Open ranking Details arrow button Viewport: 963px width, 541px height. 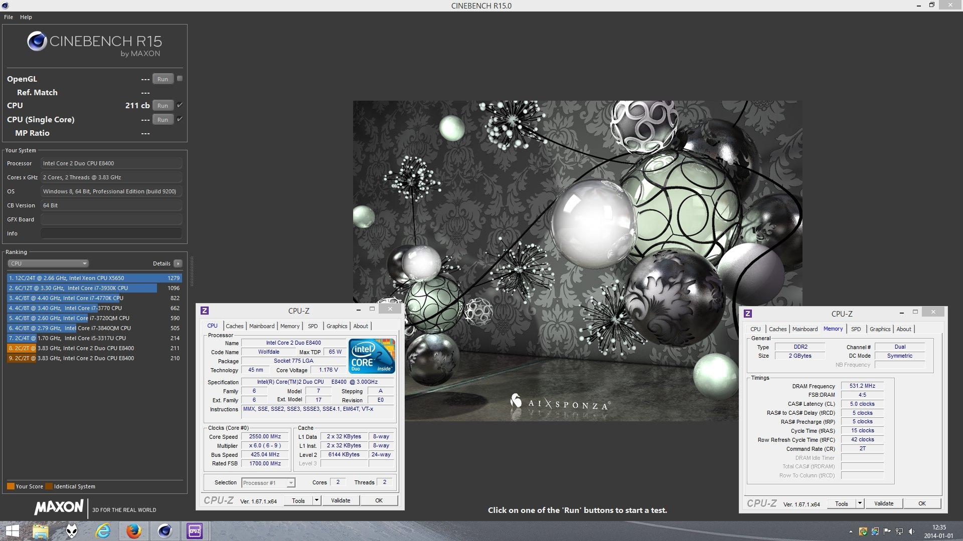pyautogui.click(x=178, y=263)
